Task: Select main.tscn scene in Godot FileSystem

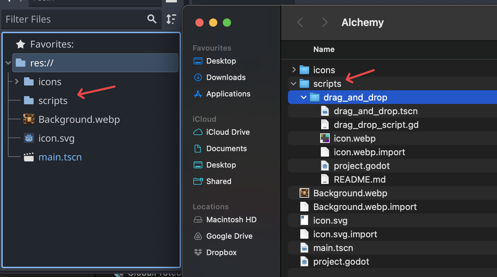Action: [x=60, y=157]
